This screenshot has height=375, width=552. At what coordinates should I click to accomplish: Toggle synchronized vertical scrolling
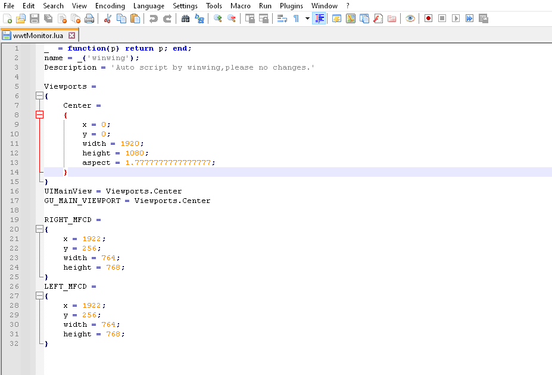coord(250,18)
